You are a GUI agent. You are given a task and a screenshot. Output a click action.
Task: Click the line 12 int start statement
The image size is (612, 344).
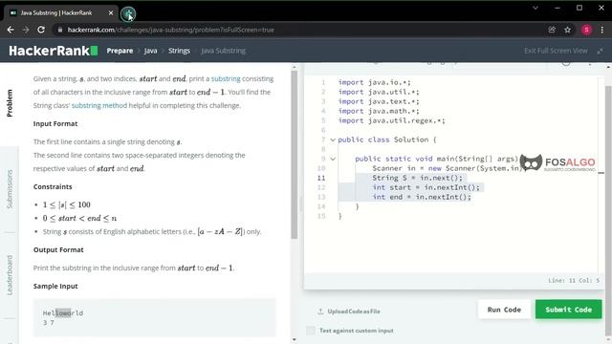click(426, 187)
